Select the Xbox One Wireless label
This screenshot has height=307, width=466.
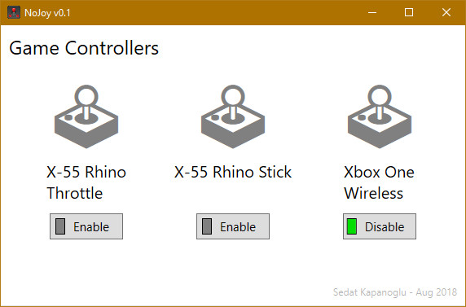(379, 182)
